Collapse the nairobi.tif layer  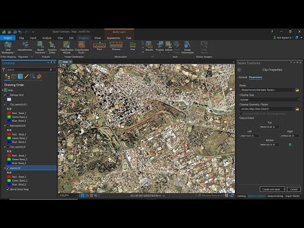(x=5, y=168)
